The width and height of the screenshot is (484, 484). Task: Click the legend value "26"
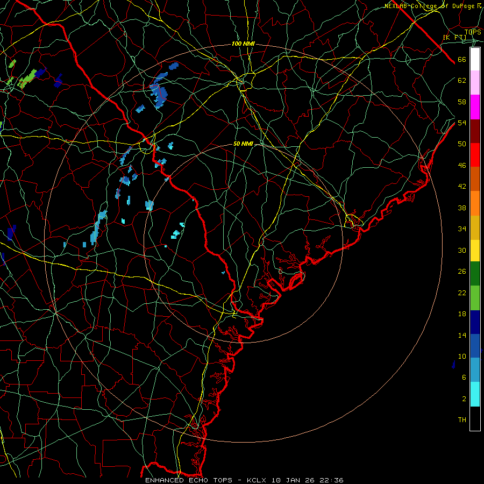click(462, 272)
